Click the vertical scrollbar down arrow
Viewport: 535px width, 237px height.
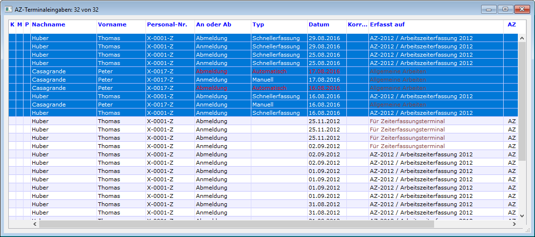click(x=522, y=215)
